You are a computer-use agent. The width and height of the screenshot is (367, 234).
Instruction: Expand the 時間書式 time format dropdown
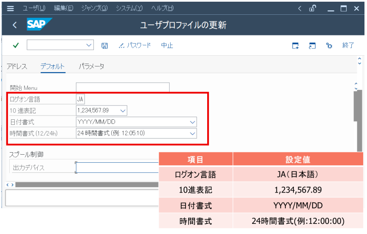click(x=192, y=134)
